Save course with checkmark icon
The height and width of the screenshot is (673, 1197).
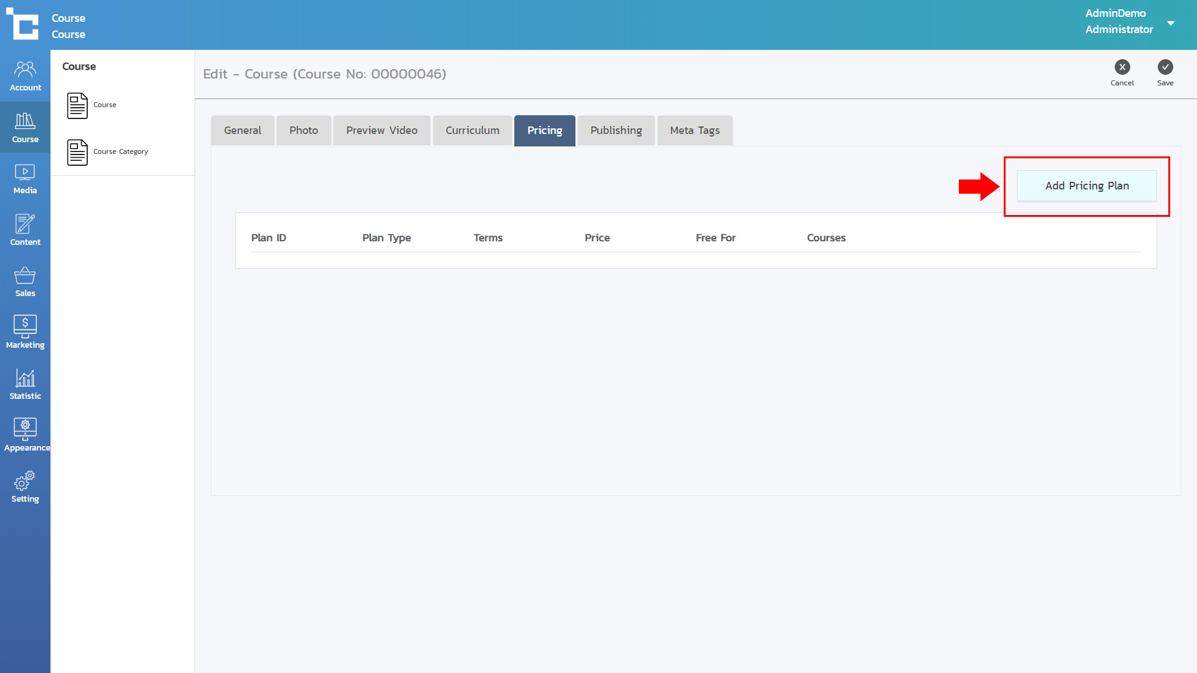(1165, 67)
